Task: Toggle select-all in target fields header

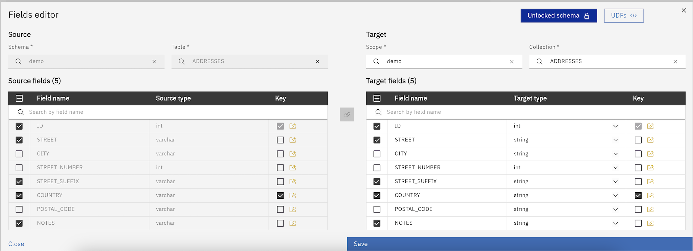Action: (x=377, y=98)
